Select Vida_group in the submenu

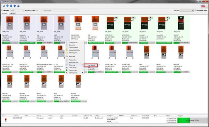(x=91, y=65)
